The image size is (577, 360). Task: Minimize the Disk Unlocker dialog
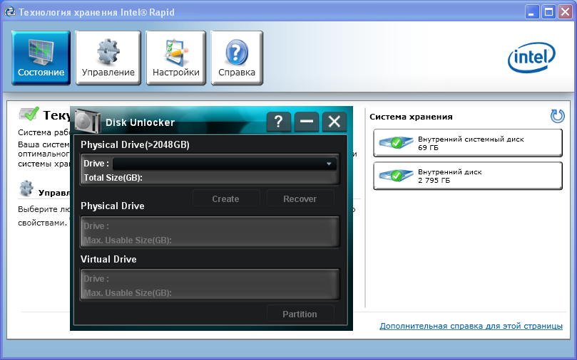pyautogui.click(x=307, y=122)
